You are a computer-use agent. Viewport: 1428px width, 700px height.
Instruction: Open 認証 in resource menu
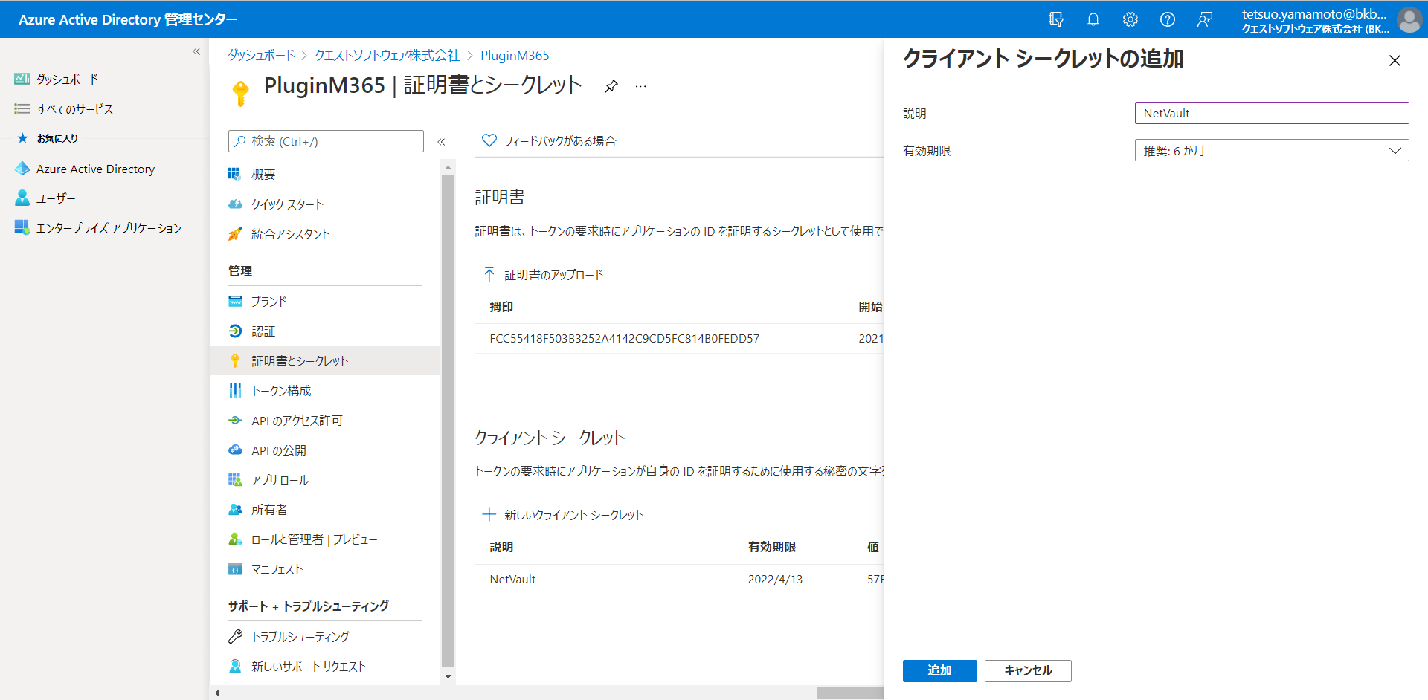tap(325, 331)
